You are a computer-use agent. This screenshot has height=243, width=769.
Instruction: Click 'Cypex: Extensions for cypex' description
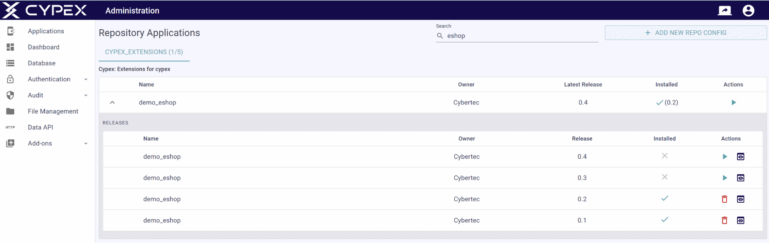click(134, 69)
